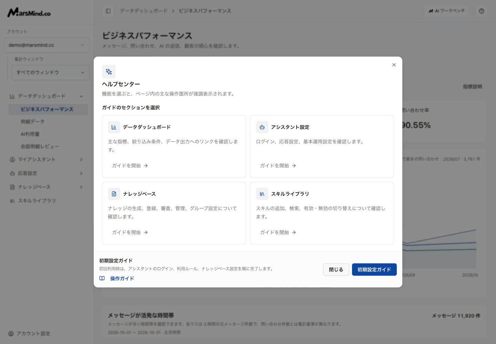Start the ナレッジベース guide via ガイドを開始
496x344 pixels.
(130, 233)
